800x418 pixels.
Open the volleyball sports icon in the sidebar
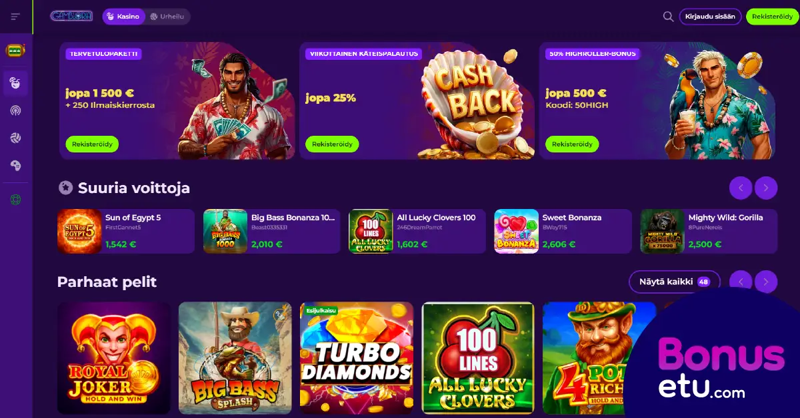(15, 138)
